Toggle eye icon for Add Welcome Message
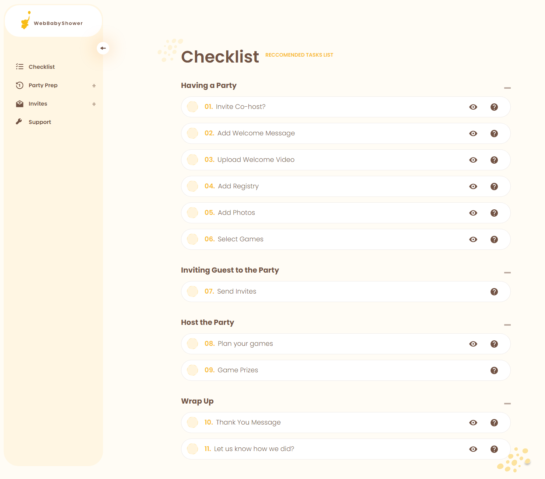This screenshot has width=545, height=479. click(473, 134)
